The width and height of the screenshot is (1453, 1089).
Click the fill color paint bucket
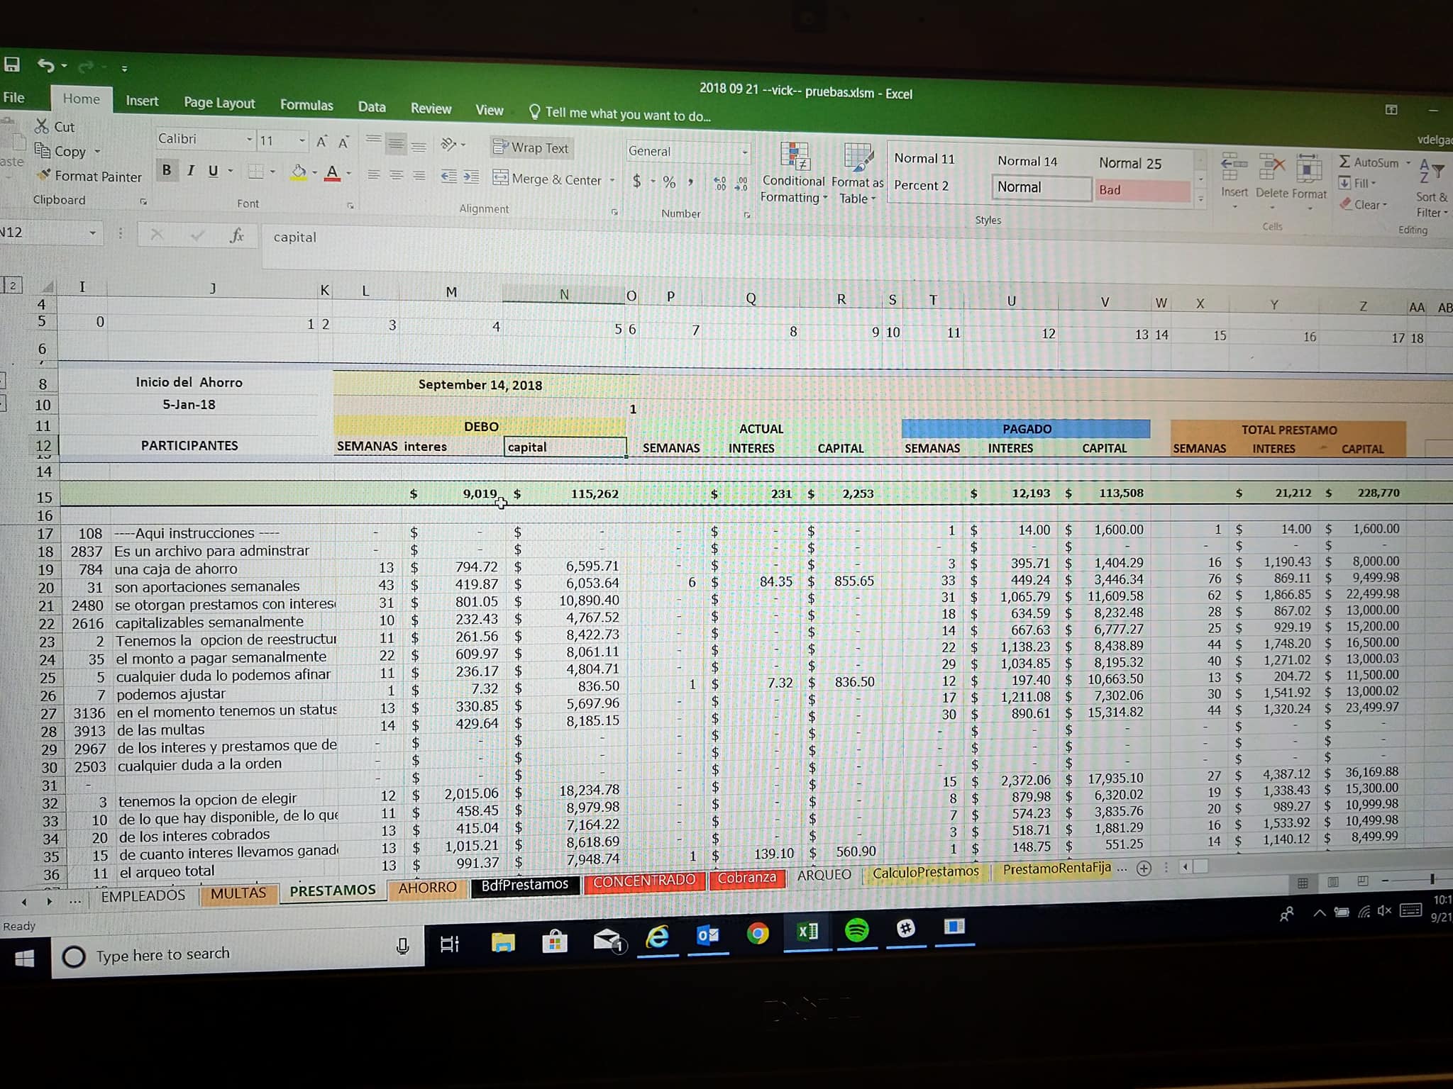[x=299, y=172]
